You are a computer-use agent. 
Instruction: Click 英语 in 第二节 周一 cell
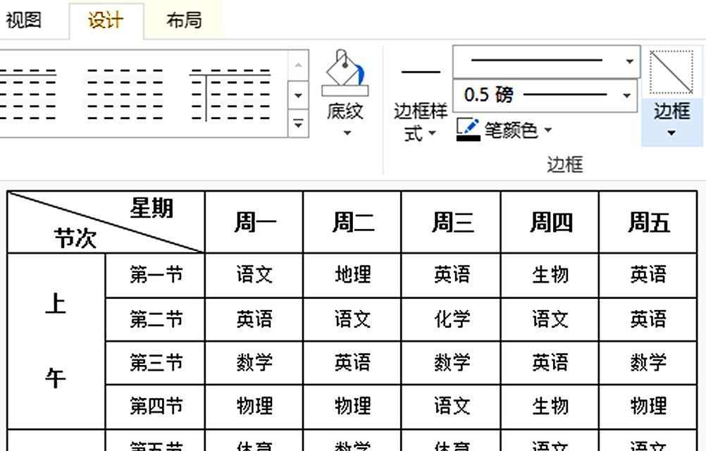(255, 319)
